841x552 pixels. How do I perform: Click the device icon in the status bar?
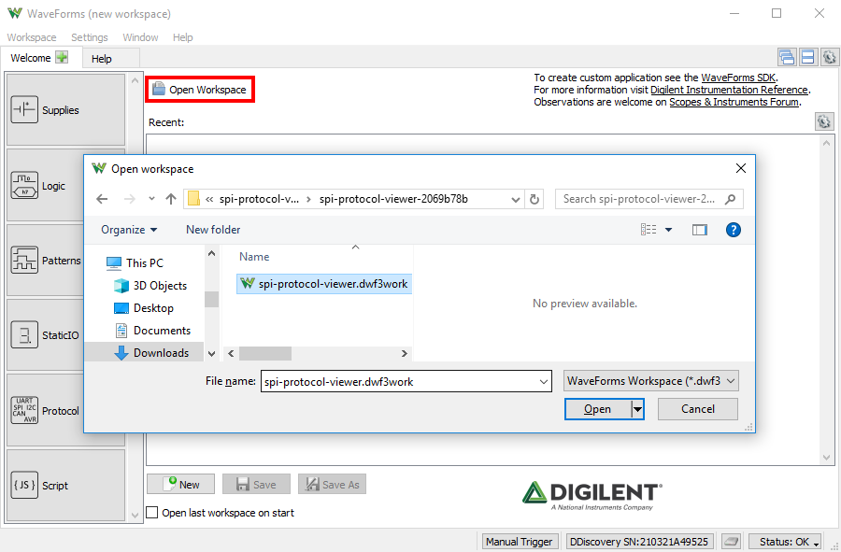click(x=731, y=542)
